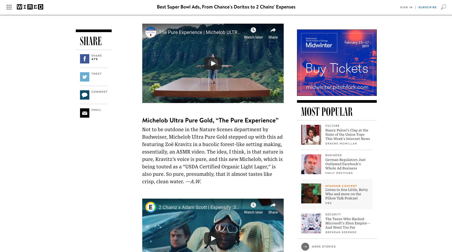Share article via Facebook icon
This screenshot has height=252, width=452.
pos(85,59)
